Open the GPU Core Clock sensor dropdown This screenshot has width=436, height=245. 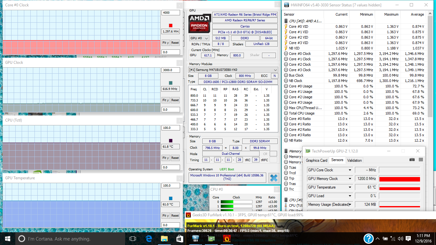[x=330, y=170]
